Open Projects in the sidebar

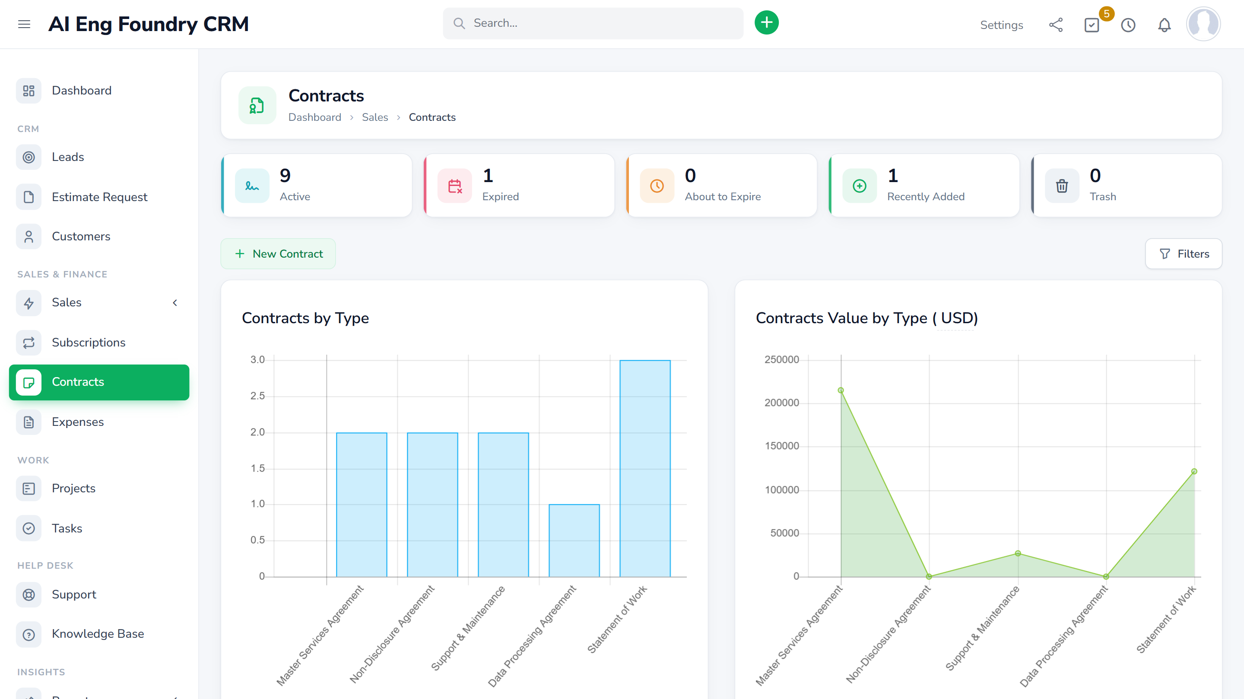click(99, 489)
